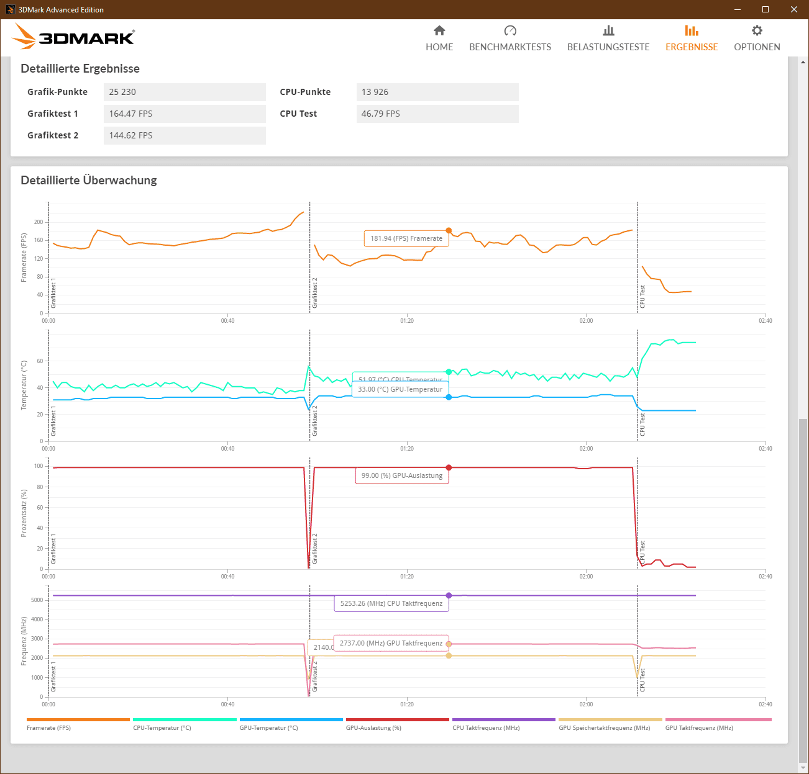Click the Detaillierte Ergebnisse heading
The image size is (809, 774).
[80, 69]
